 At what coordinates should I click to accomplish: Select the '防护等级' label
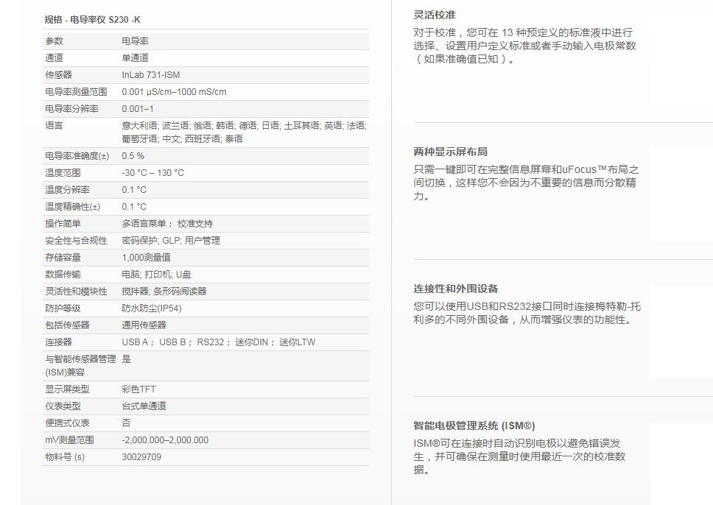pos(63,308)
